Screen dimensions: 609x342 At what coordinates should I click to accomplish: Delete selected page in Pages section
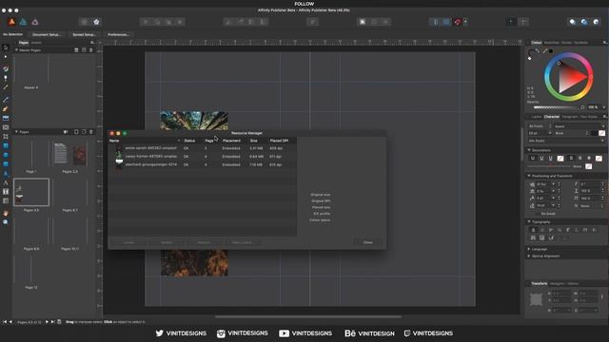[x=91, y=132]
